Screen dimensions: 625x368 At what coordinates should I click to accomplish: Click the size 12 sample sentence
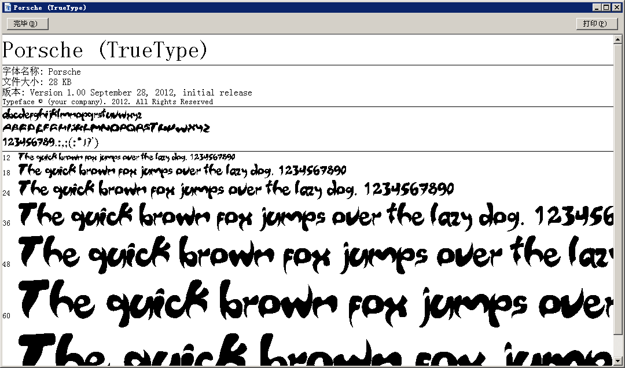tap(127, 157)
